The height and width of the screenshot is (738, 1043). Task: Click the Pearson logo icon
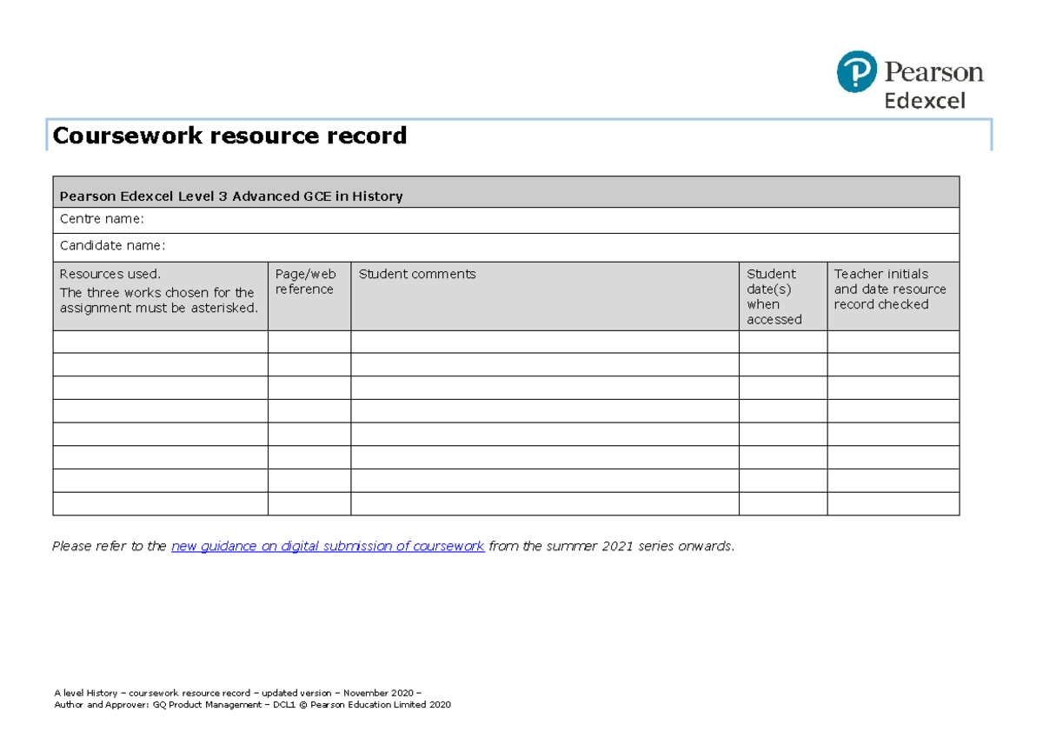856,71
